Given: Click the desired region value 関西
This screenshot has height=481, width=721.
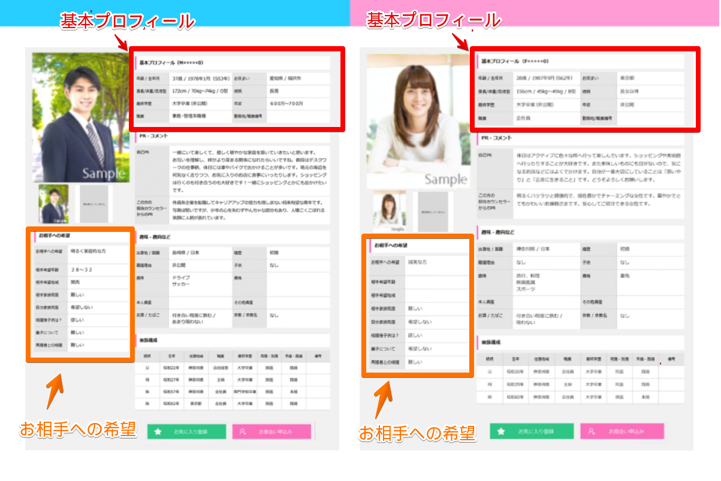Looking at the screenshot, I should coord(75,282).
